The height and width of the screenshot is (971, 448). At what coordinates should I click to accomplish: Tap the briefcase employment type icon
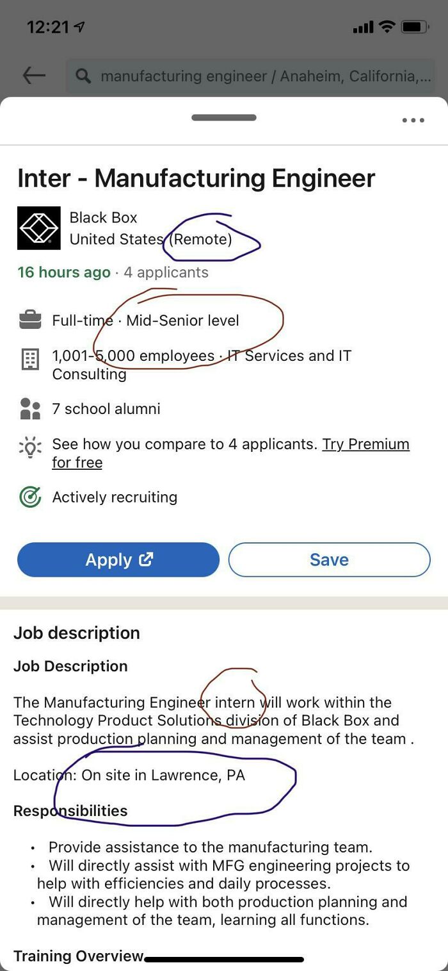coord(29,320)
